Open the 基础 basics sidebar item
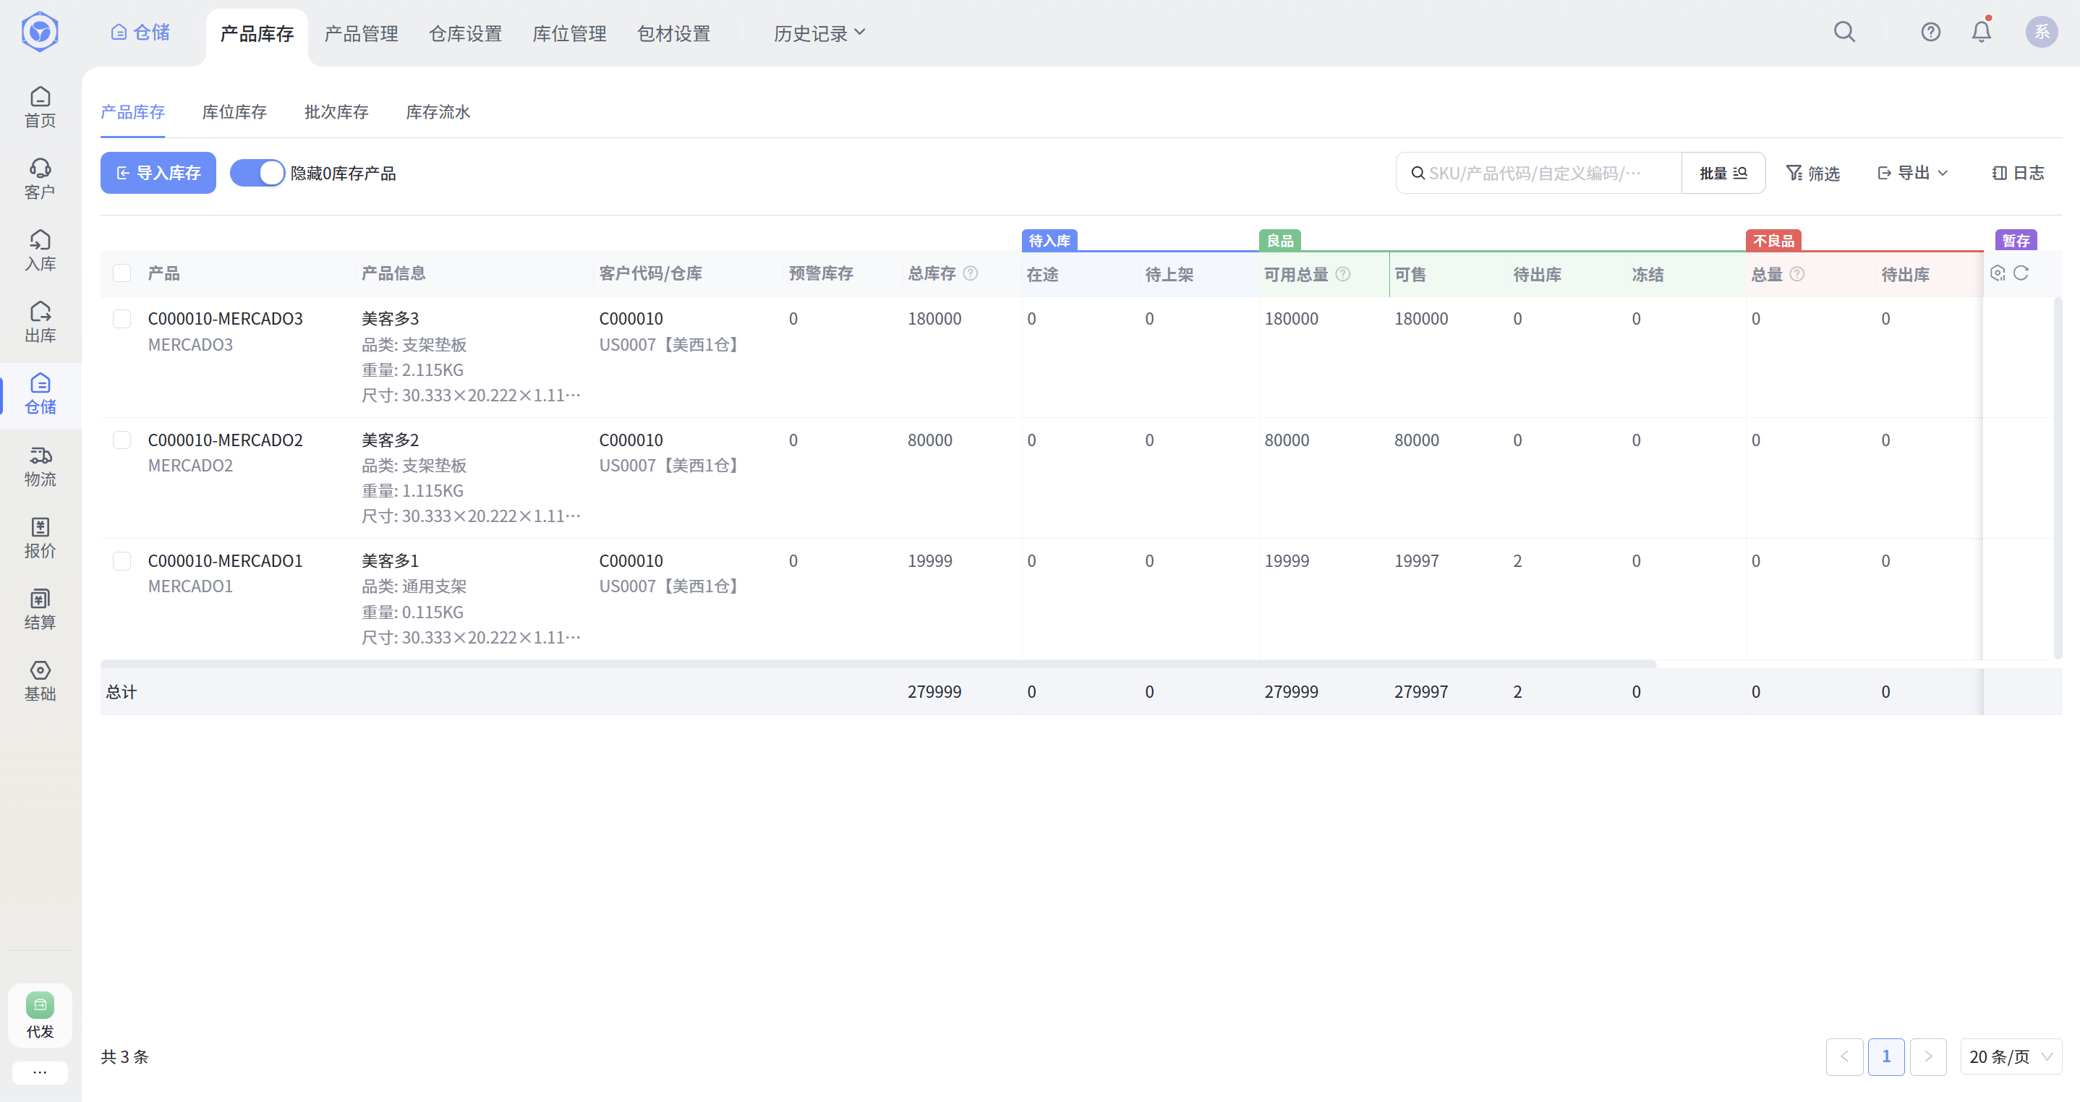Screen dimensions: 2080x1102 40,680
